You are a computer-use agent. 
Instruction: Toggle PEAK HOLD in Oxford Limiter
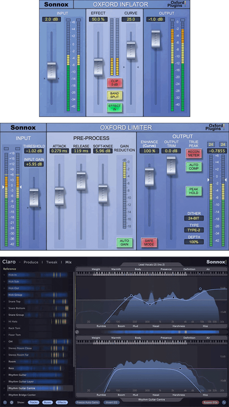[x=194, y=191]
